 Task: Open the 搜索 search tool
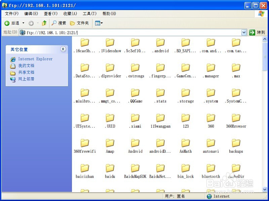[x=59, y=23]
